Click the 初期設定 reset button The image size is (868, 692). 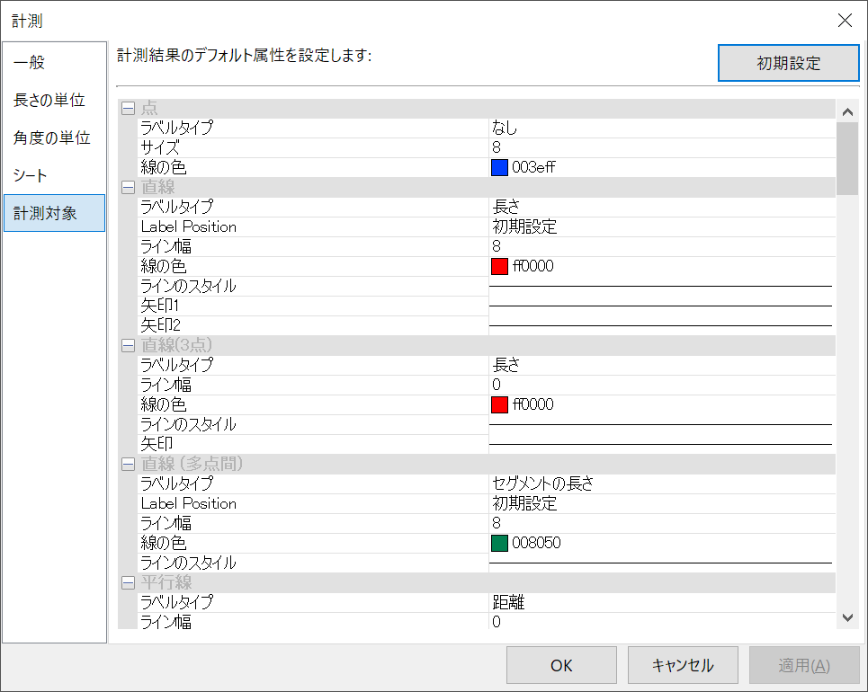[x=788, y=63]
